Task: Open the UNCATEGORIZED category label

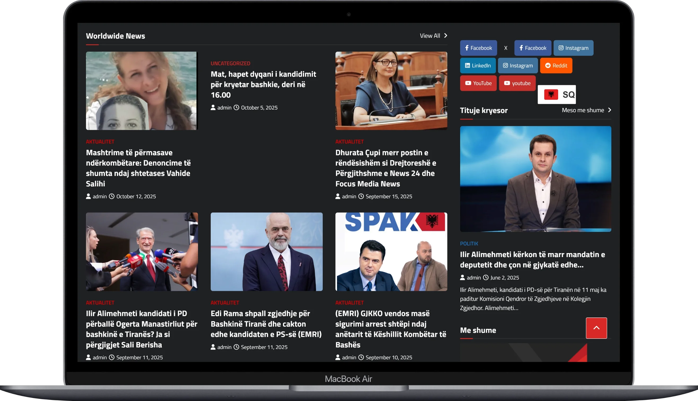Action: (x=230, y=63)
